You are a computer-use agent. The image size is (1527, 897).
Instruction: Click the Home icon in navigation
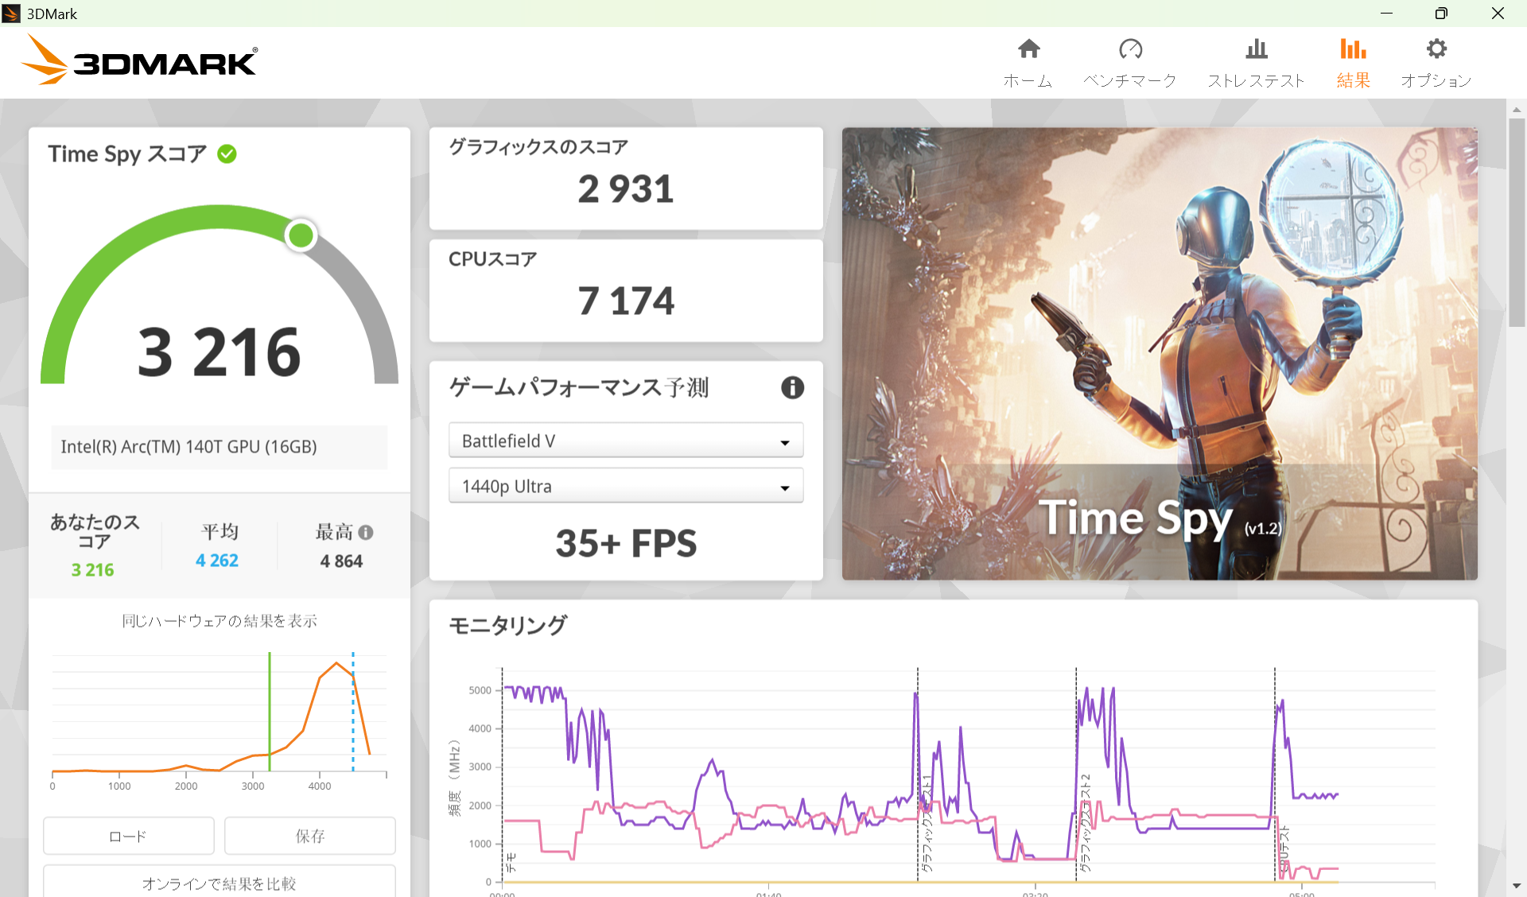pos(1028,49)
